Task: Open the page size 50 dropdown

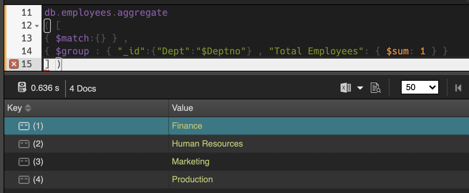Action: (420, 88)
